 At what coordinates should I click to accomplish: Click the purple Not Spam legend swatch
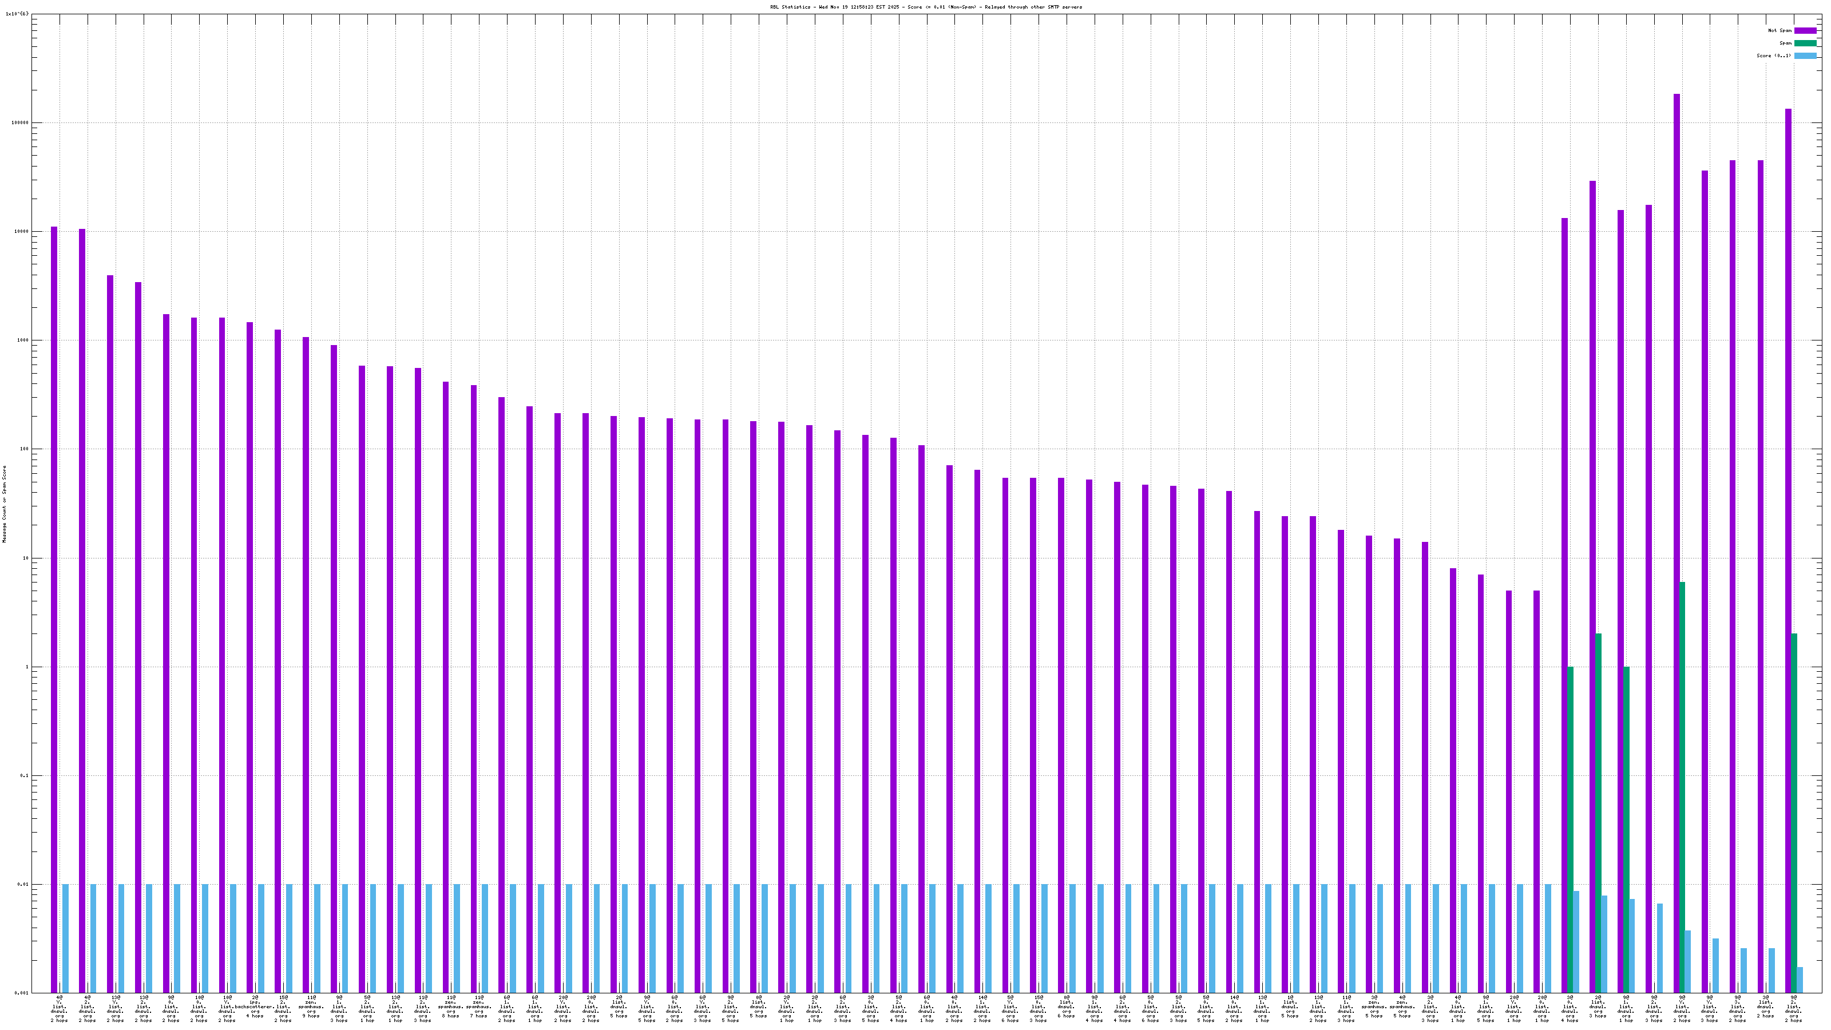tap(1805, 30)
